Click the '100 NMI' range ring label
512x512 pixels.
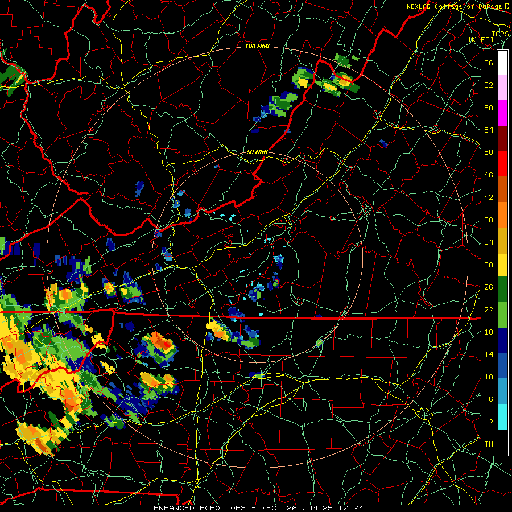pyautogui.click(x=257, y=47)
